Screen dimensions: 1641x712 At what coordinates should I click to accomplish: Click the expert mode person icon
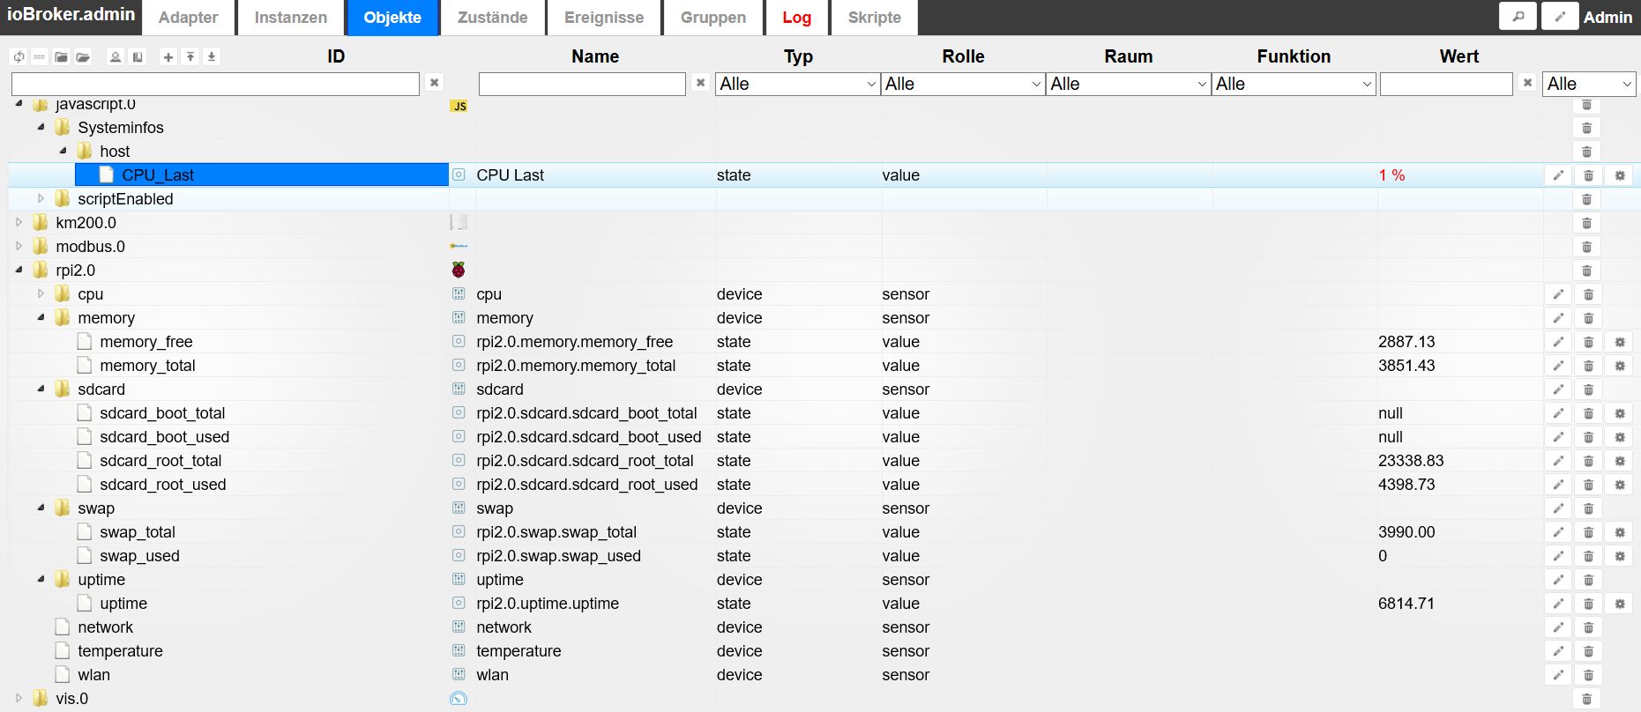116,56
